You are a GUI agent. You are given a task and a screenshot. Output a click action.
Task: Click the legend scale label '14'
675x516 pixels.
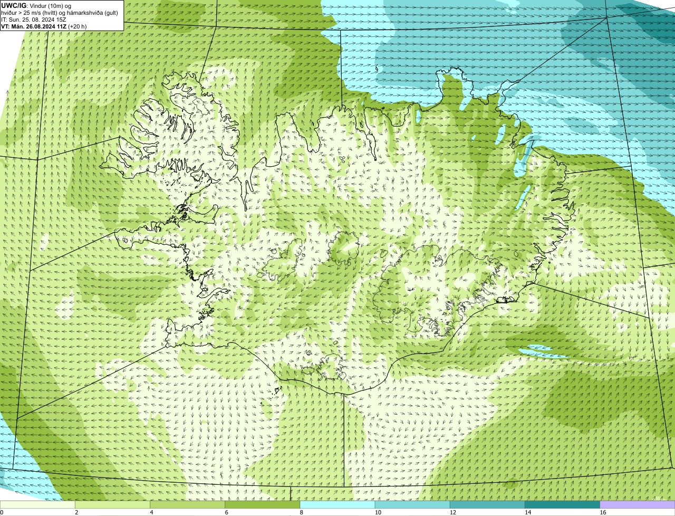pos(528,512)
